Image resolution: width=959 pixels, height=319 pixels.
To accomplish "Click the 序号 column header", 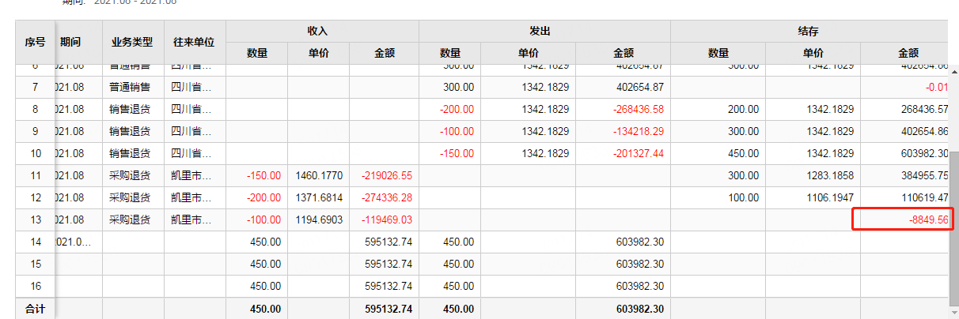I will (35, 42).
